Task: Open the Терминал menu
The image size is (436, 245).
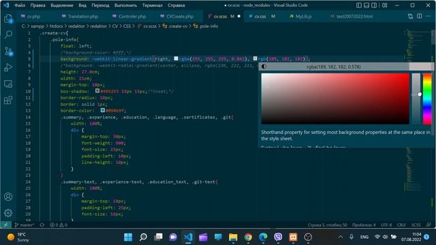Action: (153, 5)
